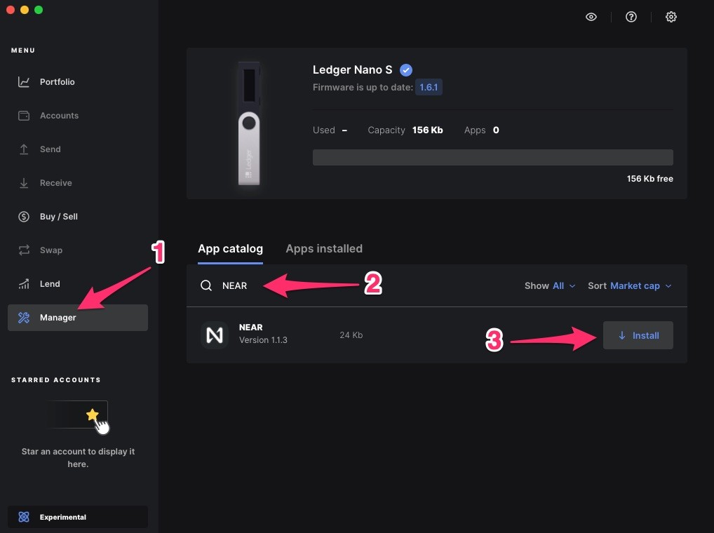Switch to the App catalog tab
The height and width of the screenshot is (533, 714).
click(x=231, y=249)
